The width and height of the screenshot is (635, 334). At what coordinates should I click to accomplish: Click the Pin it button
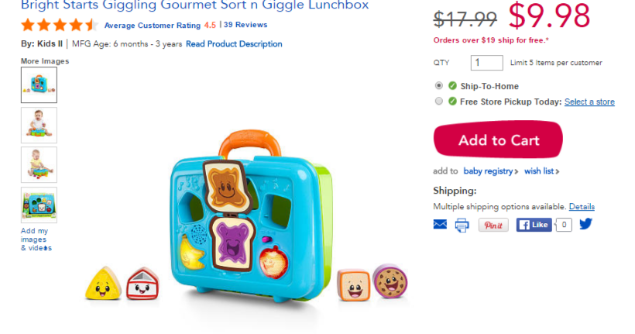pyautogui.click(x=493, y=225)
